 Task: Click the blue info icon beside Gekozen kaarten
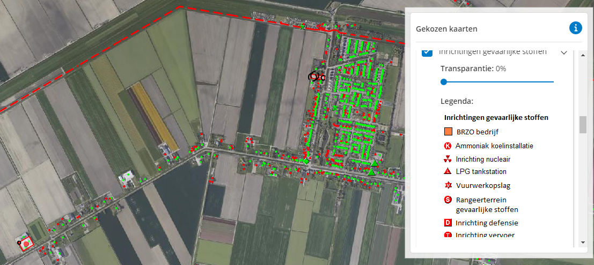tap(576, 28)
